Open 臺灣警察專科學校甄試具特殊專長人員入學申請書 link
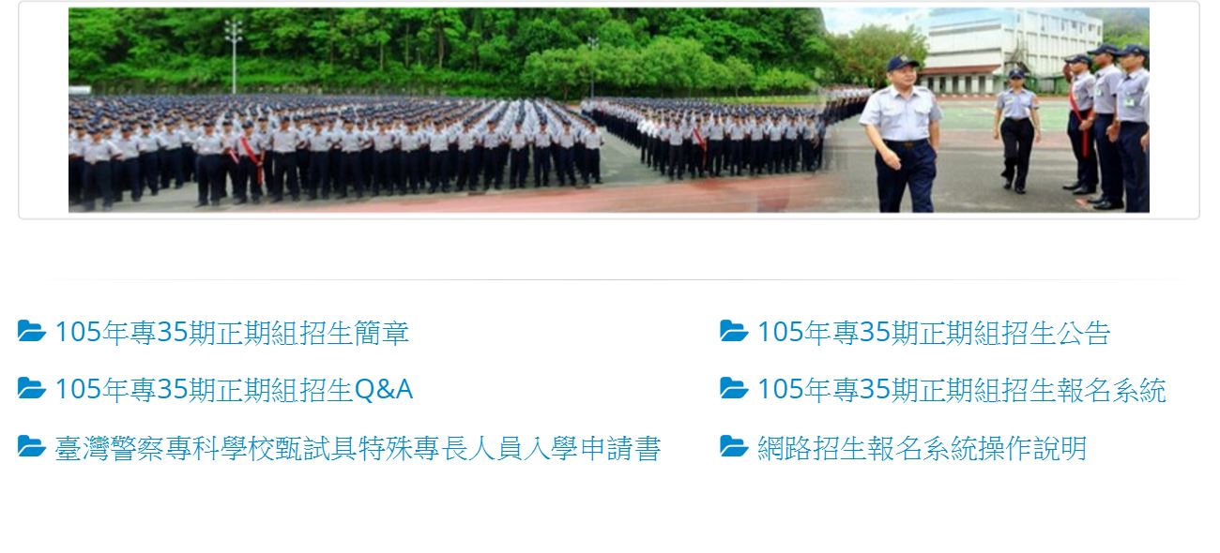The image size is (1220, 553). tap(358, 448)
